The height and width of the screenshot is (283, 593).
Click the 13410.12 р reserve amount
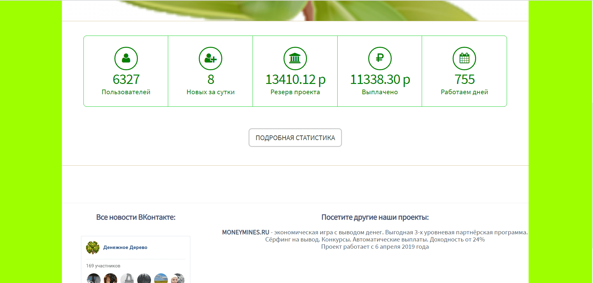[x=295, y=80]
